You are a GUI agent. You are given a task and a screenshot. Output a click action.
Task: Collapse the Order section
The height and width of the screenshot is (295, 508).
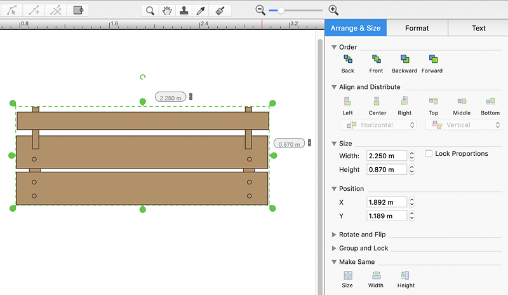point(334,47)
